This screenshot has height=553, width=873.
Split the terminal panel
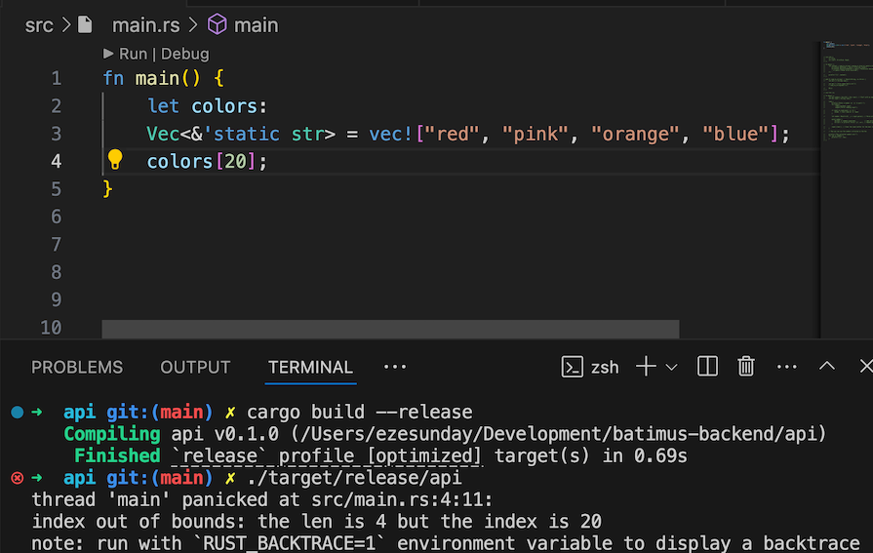tap(708, 367)
